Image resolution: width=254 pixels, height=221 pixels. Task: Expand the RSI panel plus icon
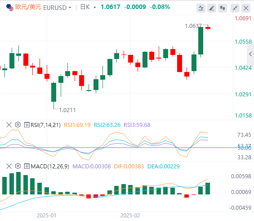(27, 125)
